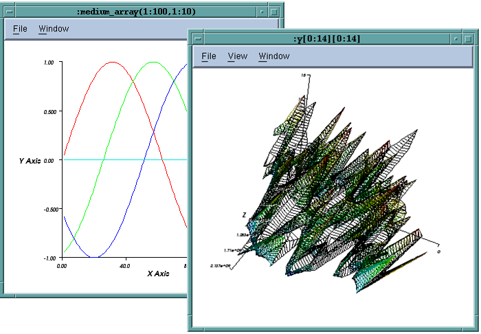Viewport: 481px width, 334px height.
Task: Open File menu in medium_array window
Action: click(x=20, y=29)
